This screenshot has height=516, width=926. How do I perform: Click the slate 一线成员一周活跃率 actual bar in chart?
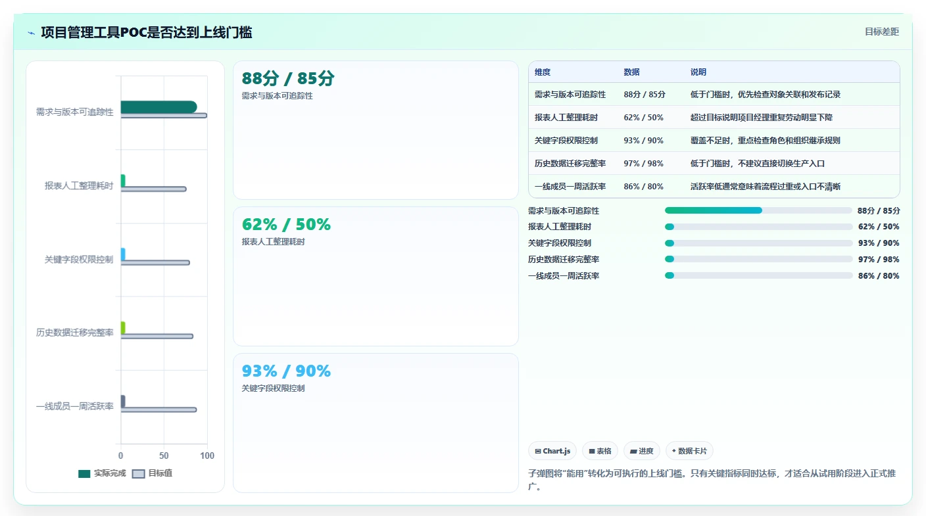[x=123, y=401]
